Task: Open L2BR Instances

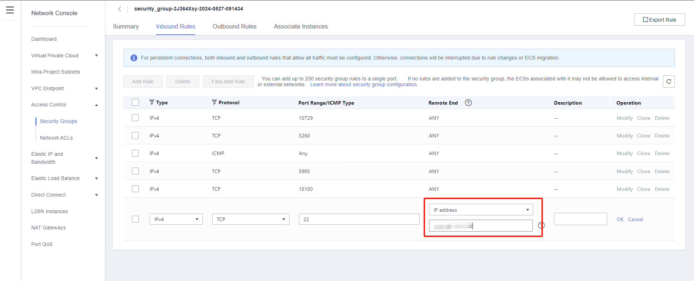Action: point(50,211)
